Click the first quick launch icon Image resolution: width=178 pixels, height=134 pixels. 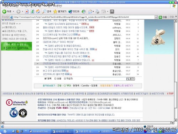point(14,131)
